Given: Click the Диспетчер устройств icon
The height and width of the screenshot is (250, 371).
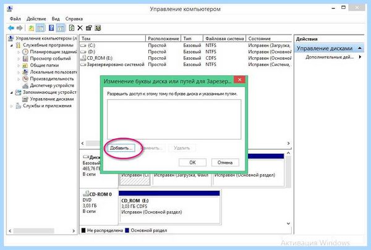Looking at the screenshot, I should 25,86.
